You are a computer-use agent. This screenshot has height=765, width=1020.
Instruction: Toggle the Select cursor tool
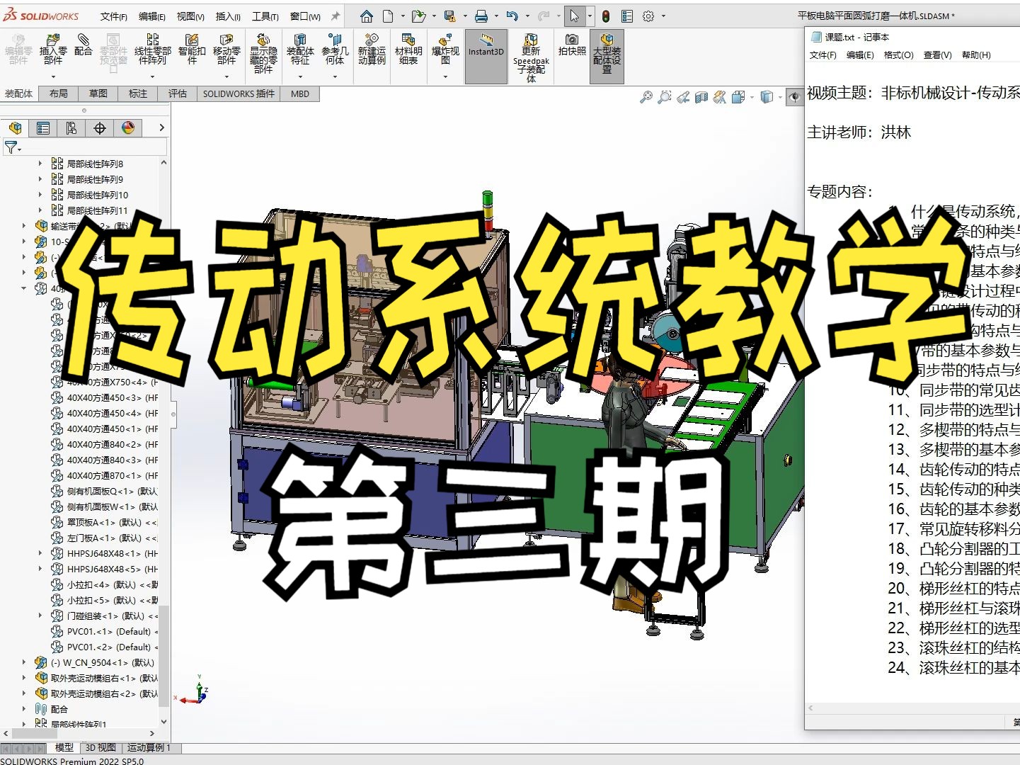(x=574, y=16)
